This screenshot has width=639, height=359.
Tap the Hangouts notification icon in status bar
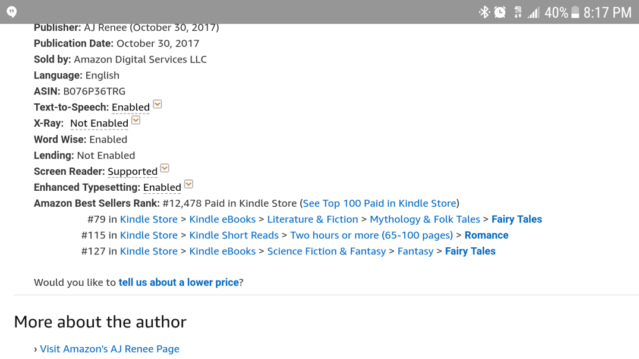click(12, 12)
